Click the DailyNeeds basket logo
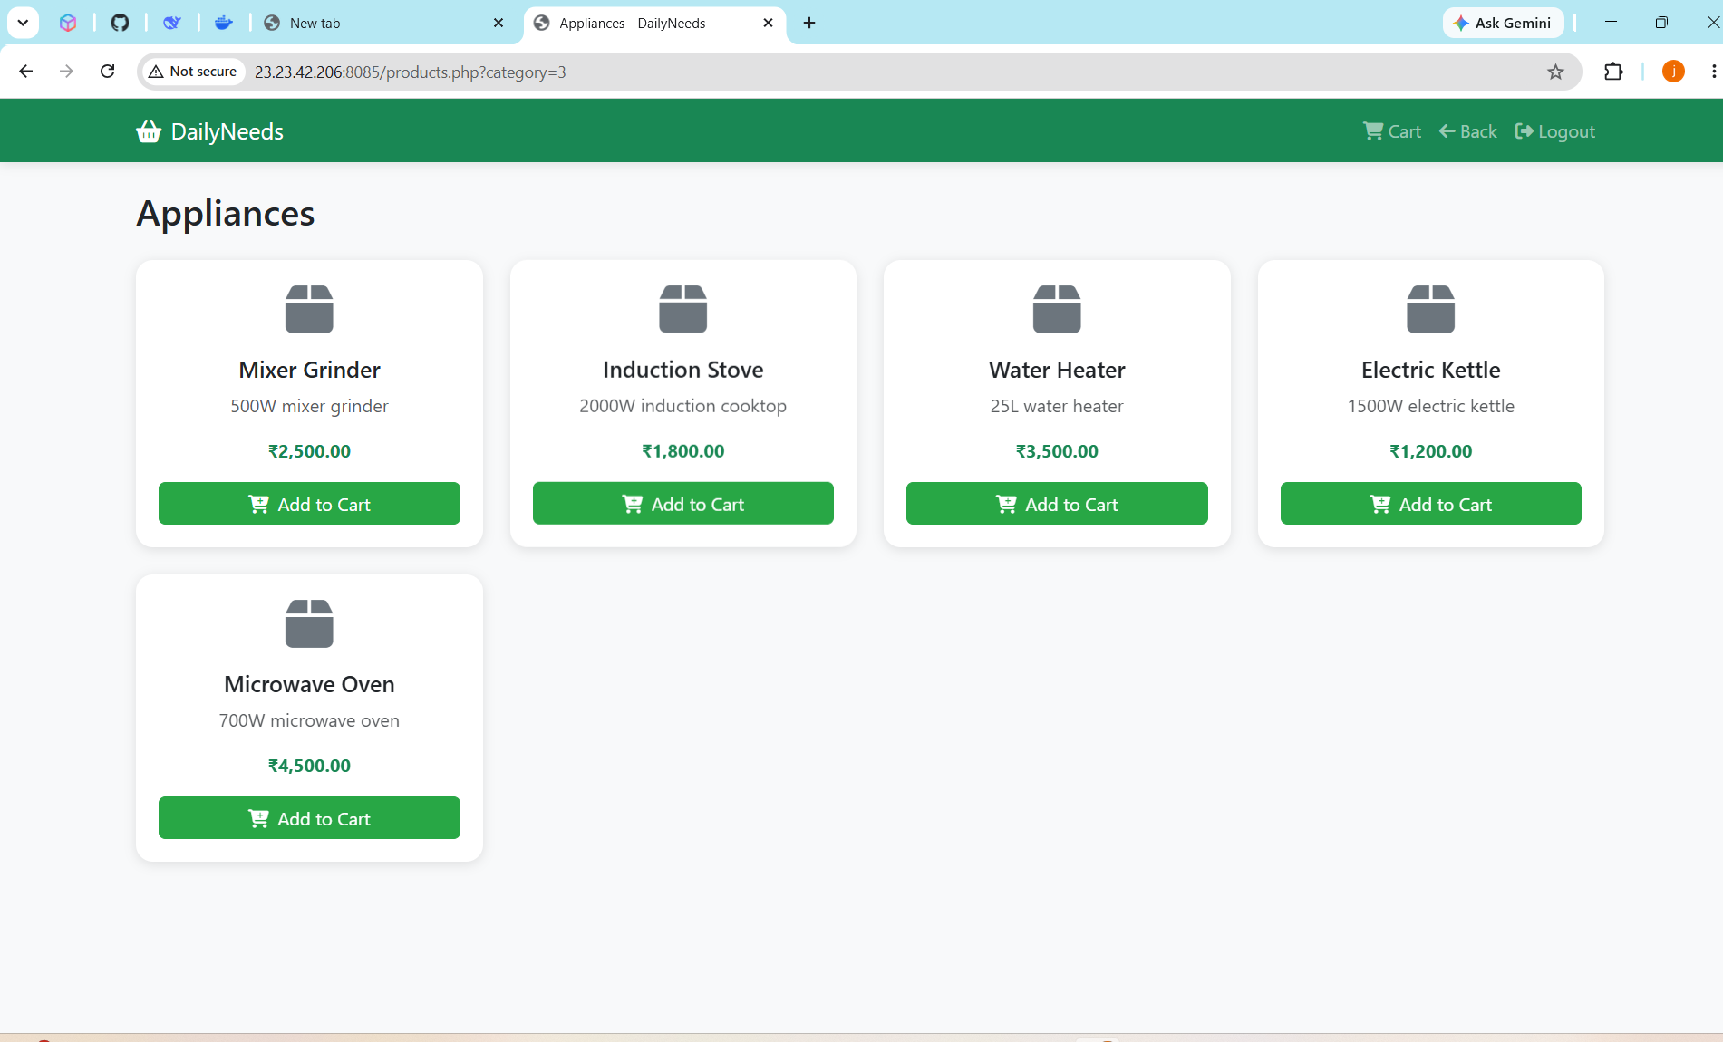Viewport: 1723px width, 1042px height. tap(149, 131)
